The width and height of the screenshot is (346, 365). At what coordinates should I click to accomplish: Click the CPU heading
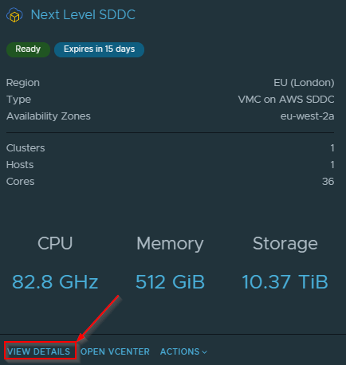(55, 243)
